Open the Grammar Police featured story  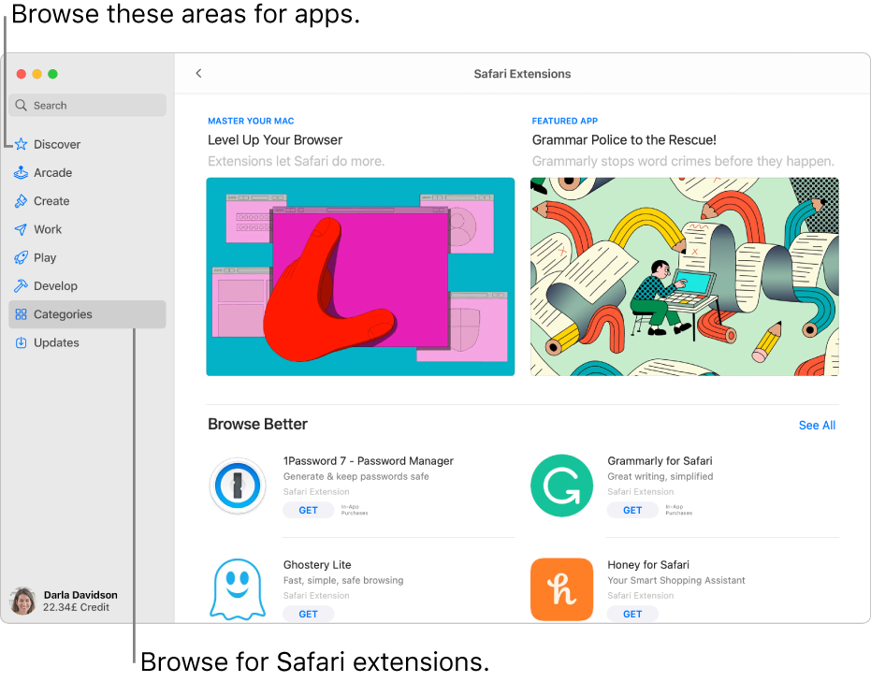coord(684,276)
